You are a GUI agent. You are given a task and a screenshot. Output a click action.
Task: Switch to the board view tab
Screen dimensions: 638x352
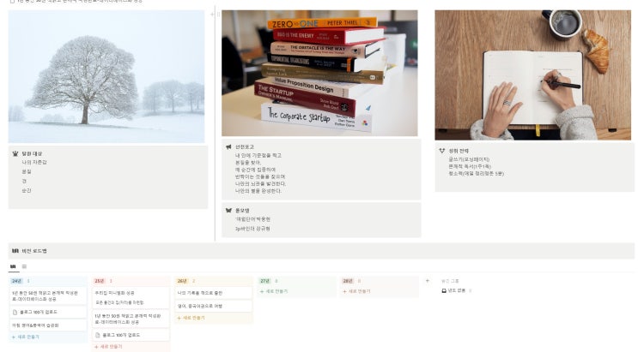[13, 266]
